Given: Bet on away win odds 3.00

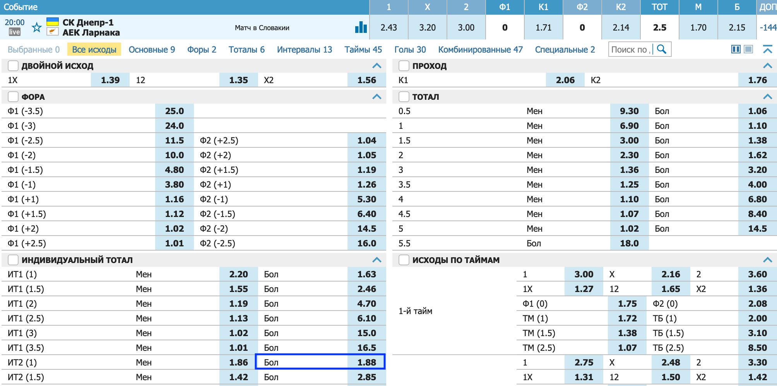Looking at the screenshot, I should coord(466,27).
